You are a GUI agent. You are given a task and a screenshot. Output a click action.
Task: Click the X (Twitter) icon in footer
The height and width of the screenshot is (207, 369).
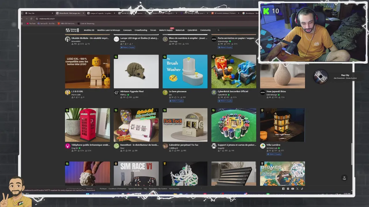(297, 189)
